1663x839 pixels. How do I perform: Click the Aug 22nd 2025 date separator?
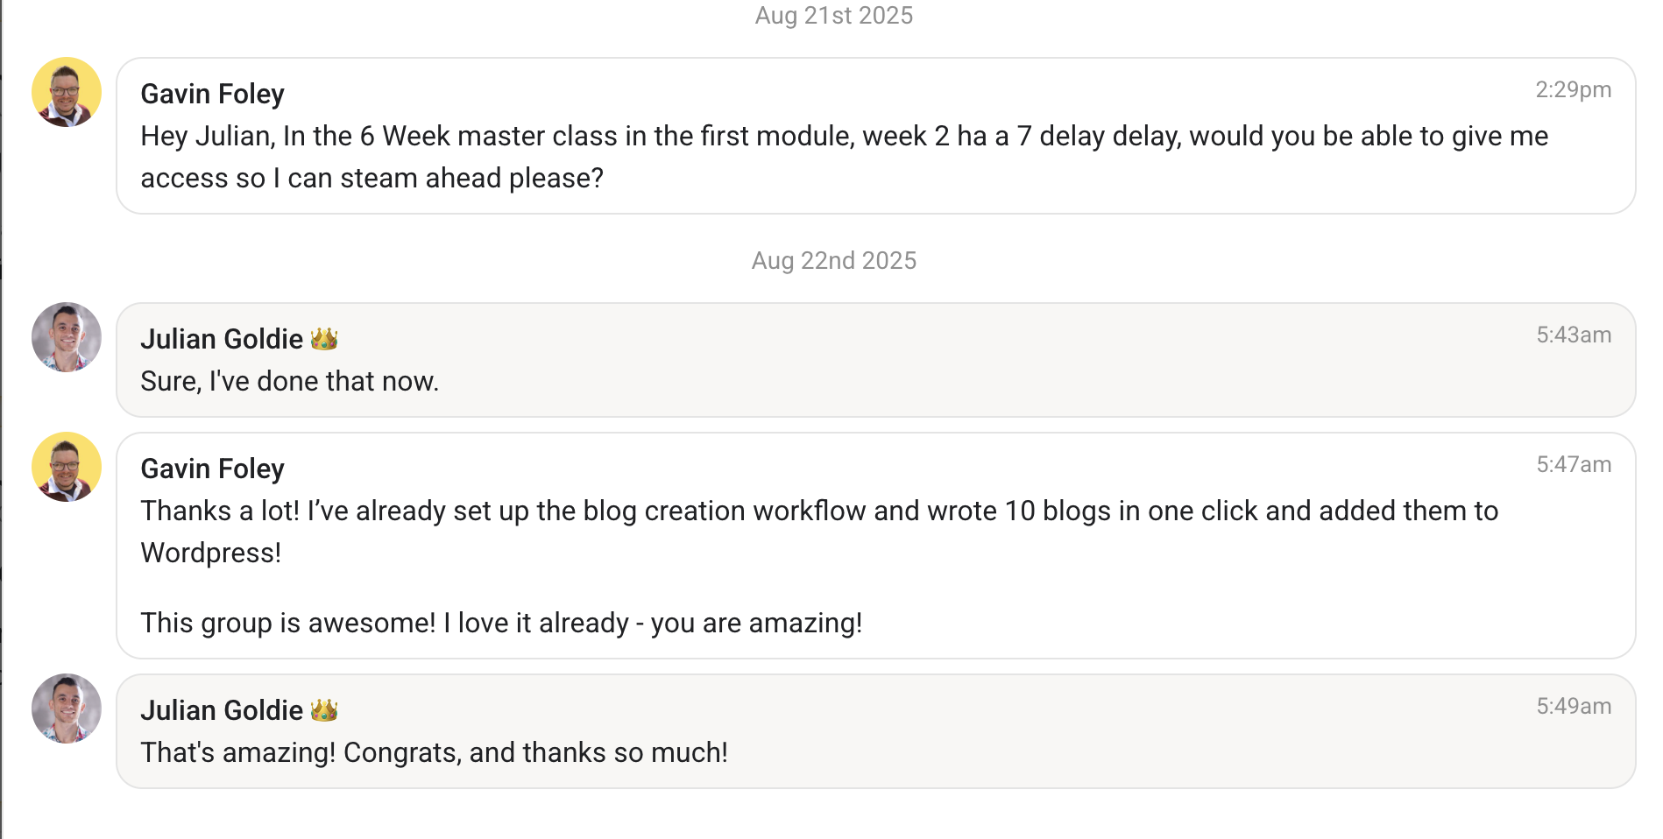point(834,261)
